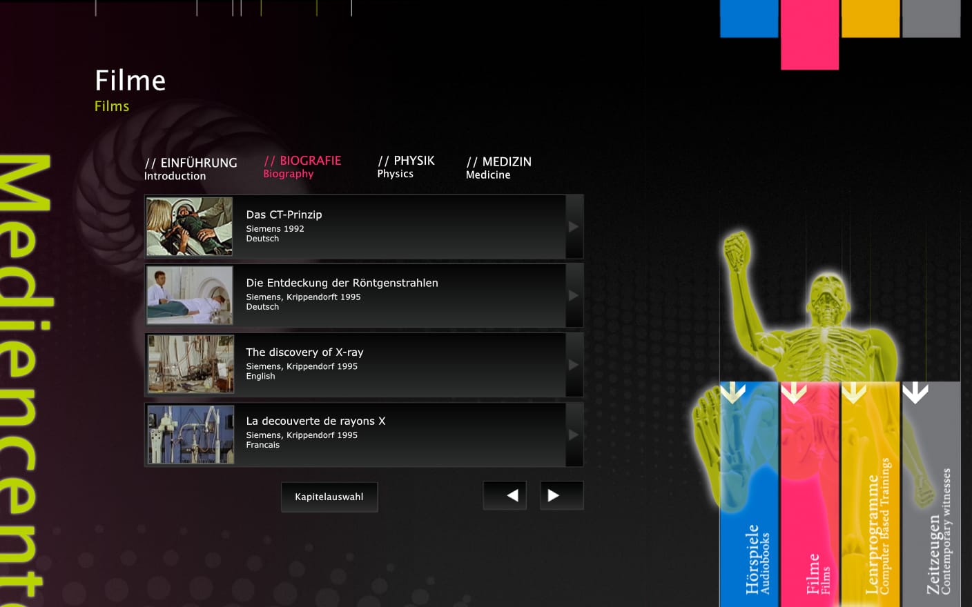The width and height of the screenshot is (972, 607).
Task: Select pink color block at top
Action: [x=810, y=34]
